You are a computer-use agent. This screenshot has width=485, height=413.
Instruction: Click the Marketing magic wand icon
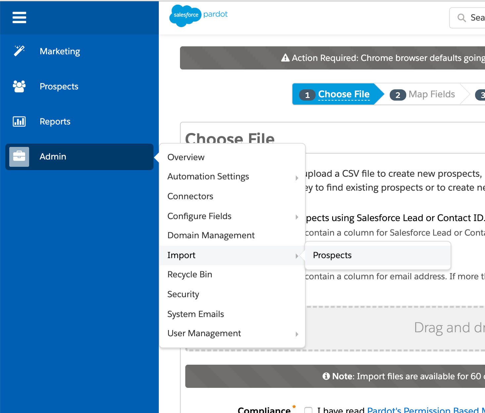[x=19, y=51]
